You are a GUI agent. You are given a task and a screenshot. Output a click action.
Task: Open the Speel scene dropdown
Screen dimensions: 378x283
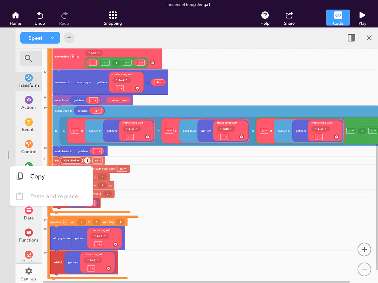tap(40, 38)
